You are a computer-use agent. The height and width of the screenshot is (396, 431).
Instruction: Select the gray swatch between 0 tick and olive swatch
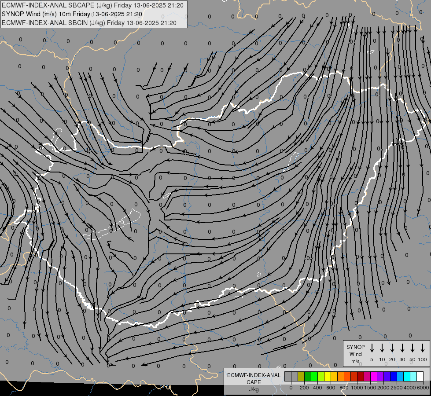pos(295,376)
